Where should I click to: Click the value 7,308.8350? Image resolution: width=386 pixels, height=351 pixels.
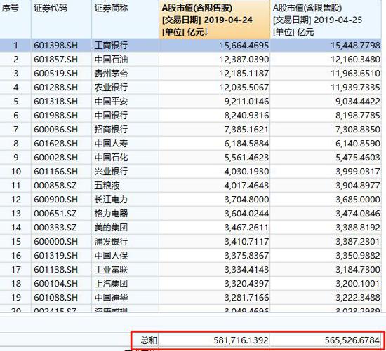358,130
